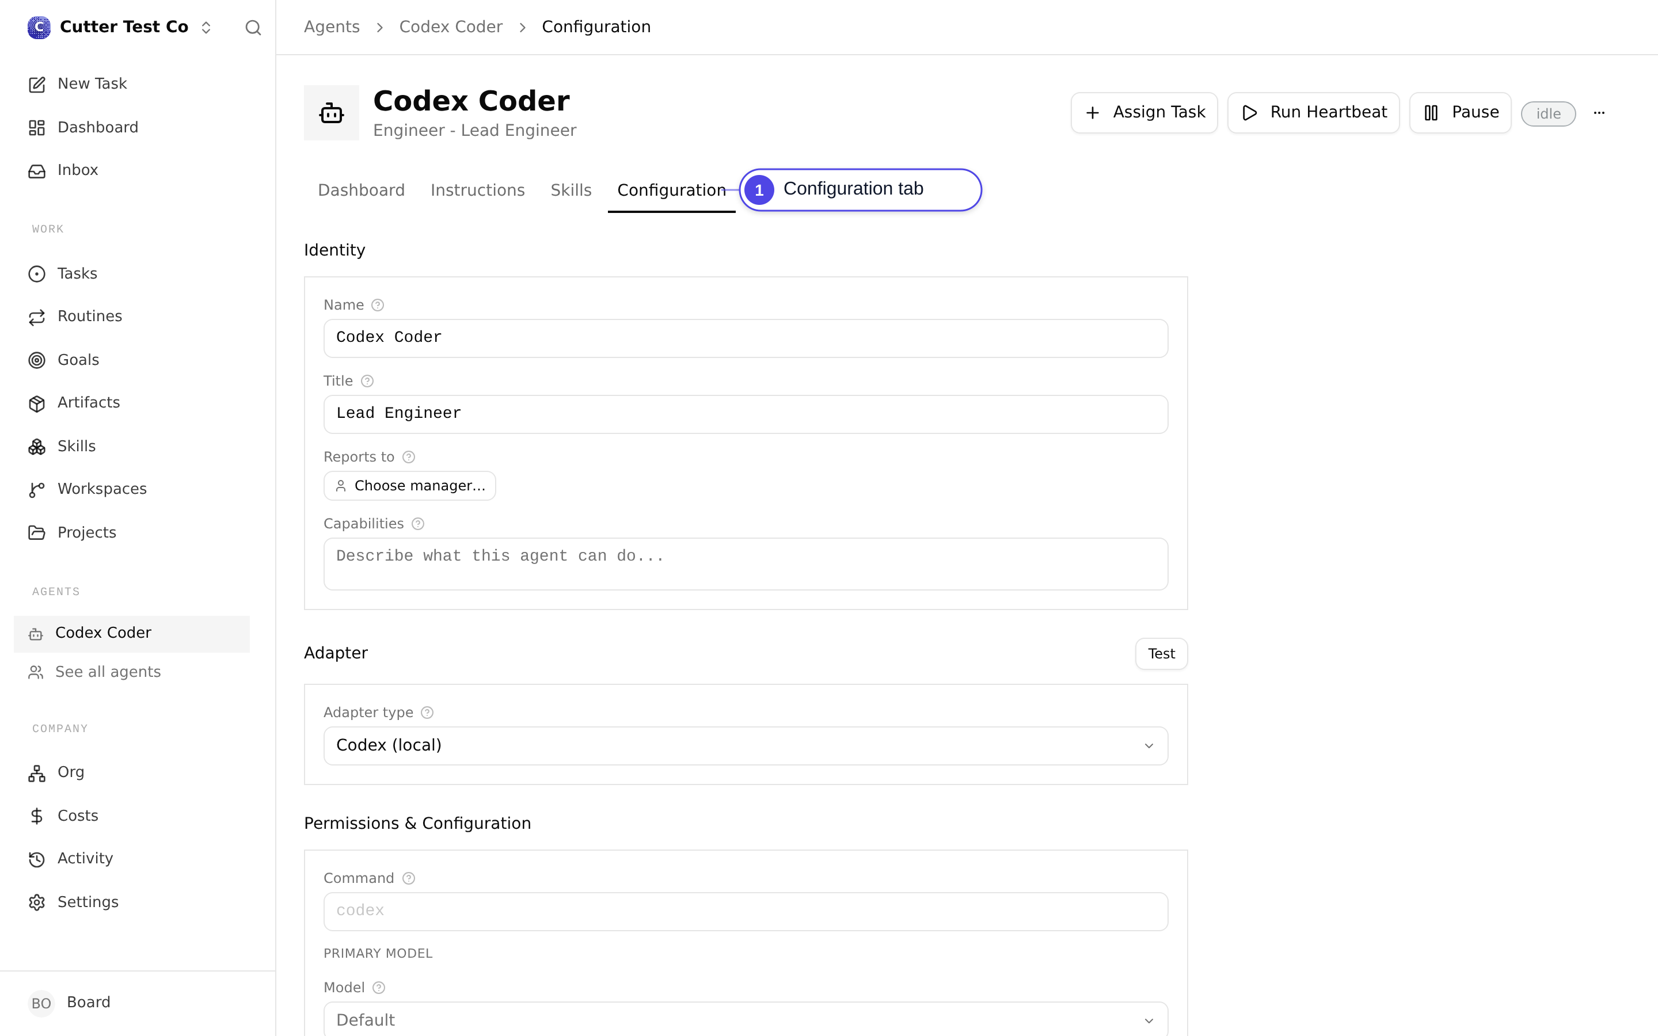Click the New Task pencil icon
Screen dimensions: 1658x1036
click(x=37, y=84)
